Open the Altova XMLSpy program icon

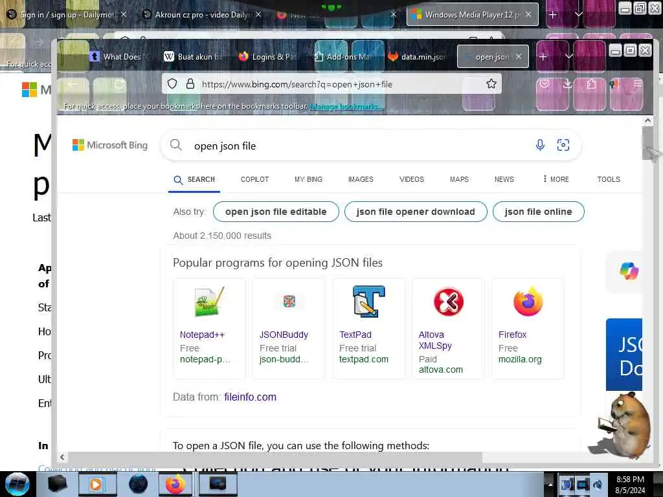[x=449, y=302]
